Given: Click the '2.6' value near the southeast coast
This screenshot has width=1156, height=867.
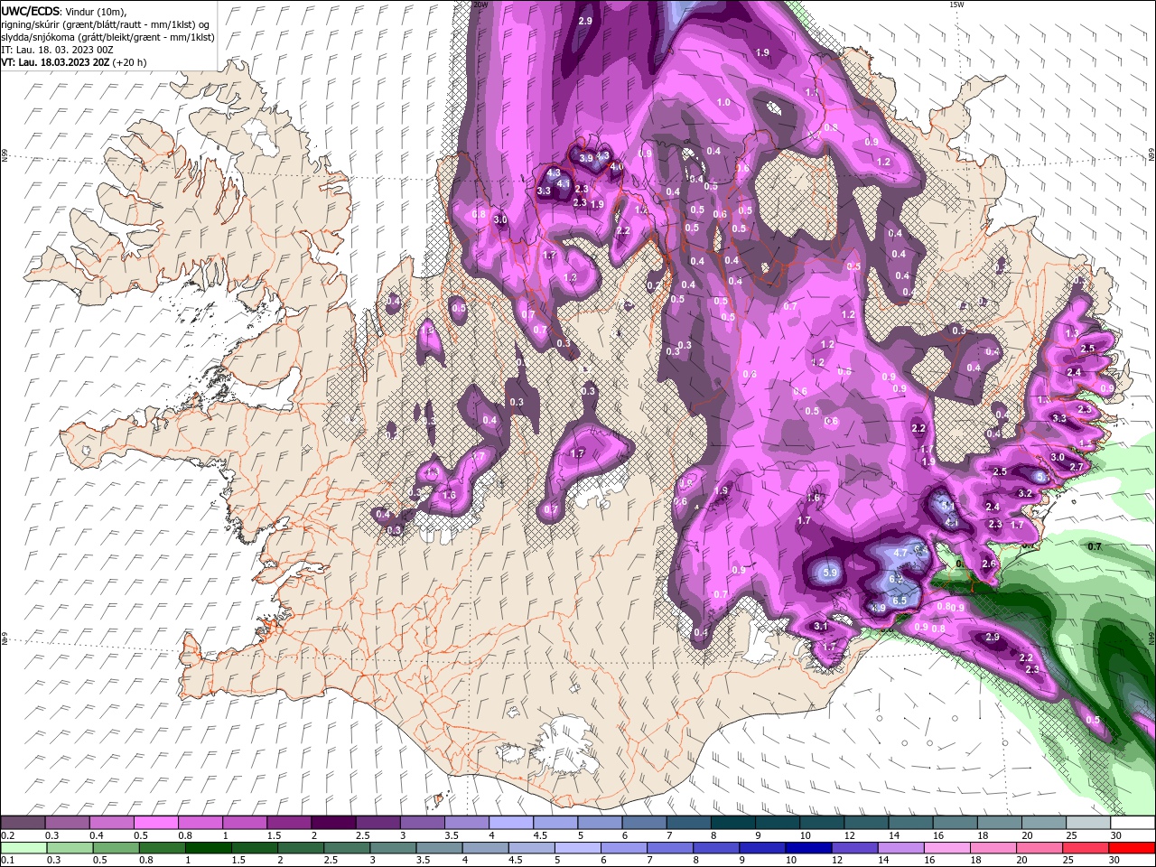Looking at the screenshot, I should 989,564.
